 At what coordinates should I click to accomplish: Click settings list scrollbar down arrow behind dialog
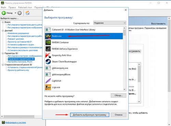pyautogui.click(x=139, y=102)
